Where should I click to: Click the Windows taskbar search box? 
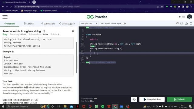click(x=23, y=106)
